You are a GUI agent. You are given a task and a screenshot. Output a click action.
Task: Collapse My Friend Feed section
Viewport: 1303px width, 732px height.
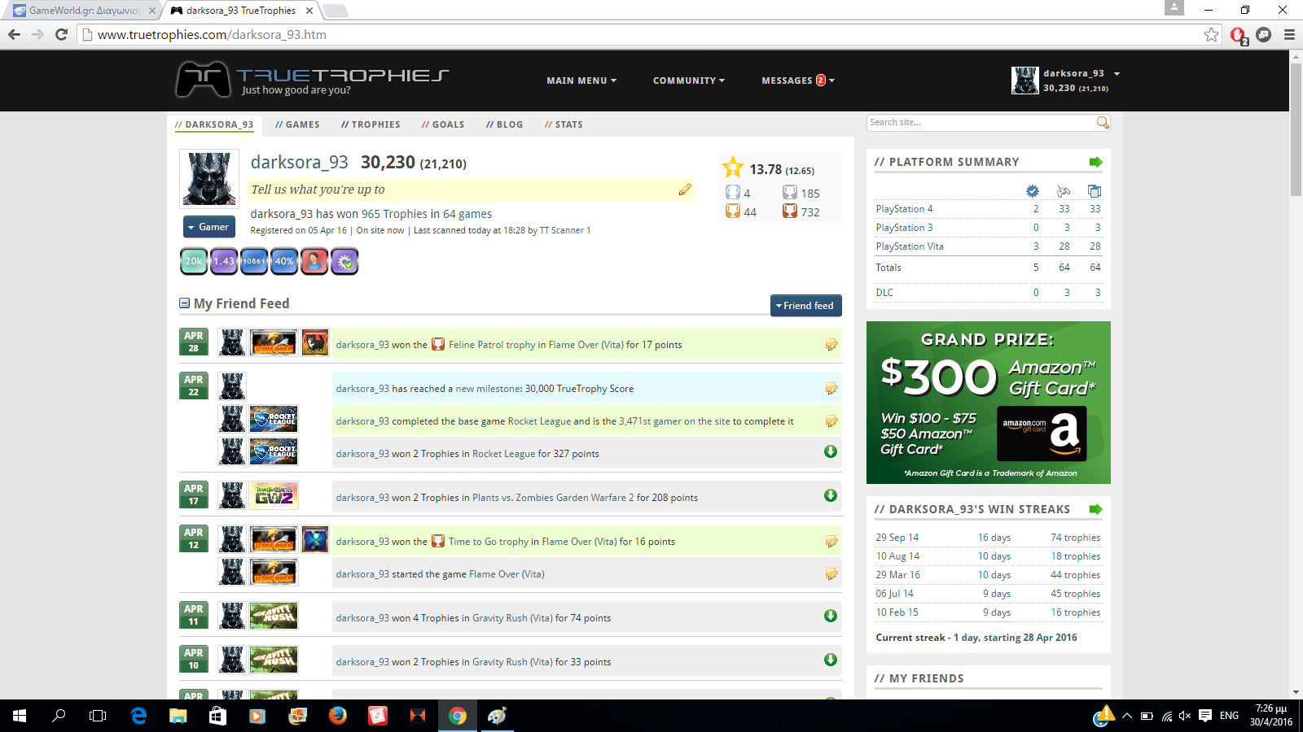[185, 303]
